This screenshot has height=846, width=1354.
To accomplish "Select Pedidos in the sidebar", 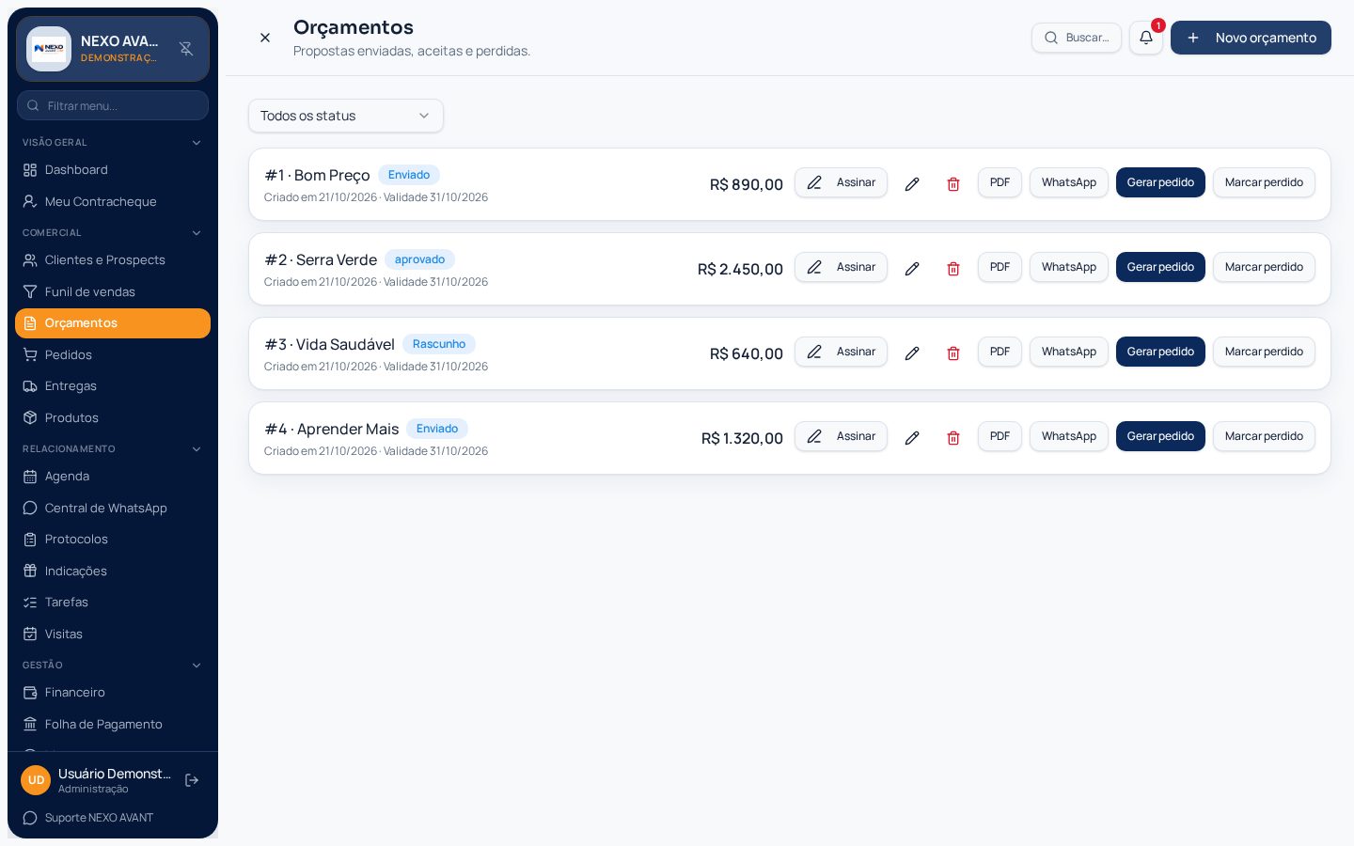I will [113, 355].
